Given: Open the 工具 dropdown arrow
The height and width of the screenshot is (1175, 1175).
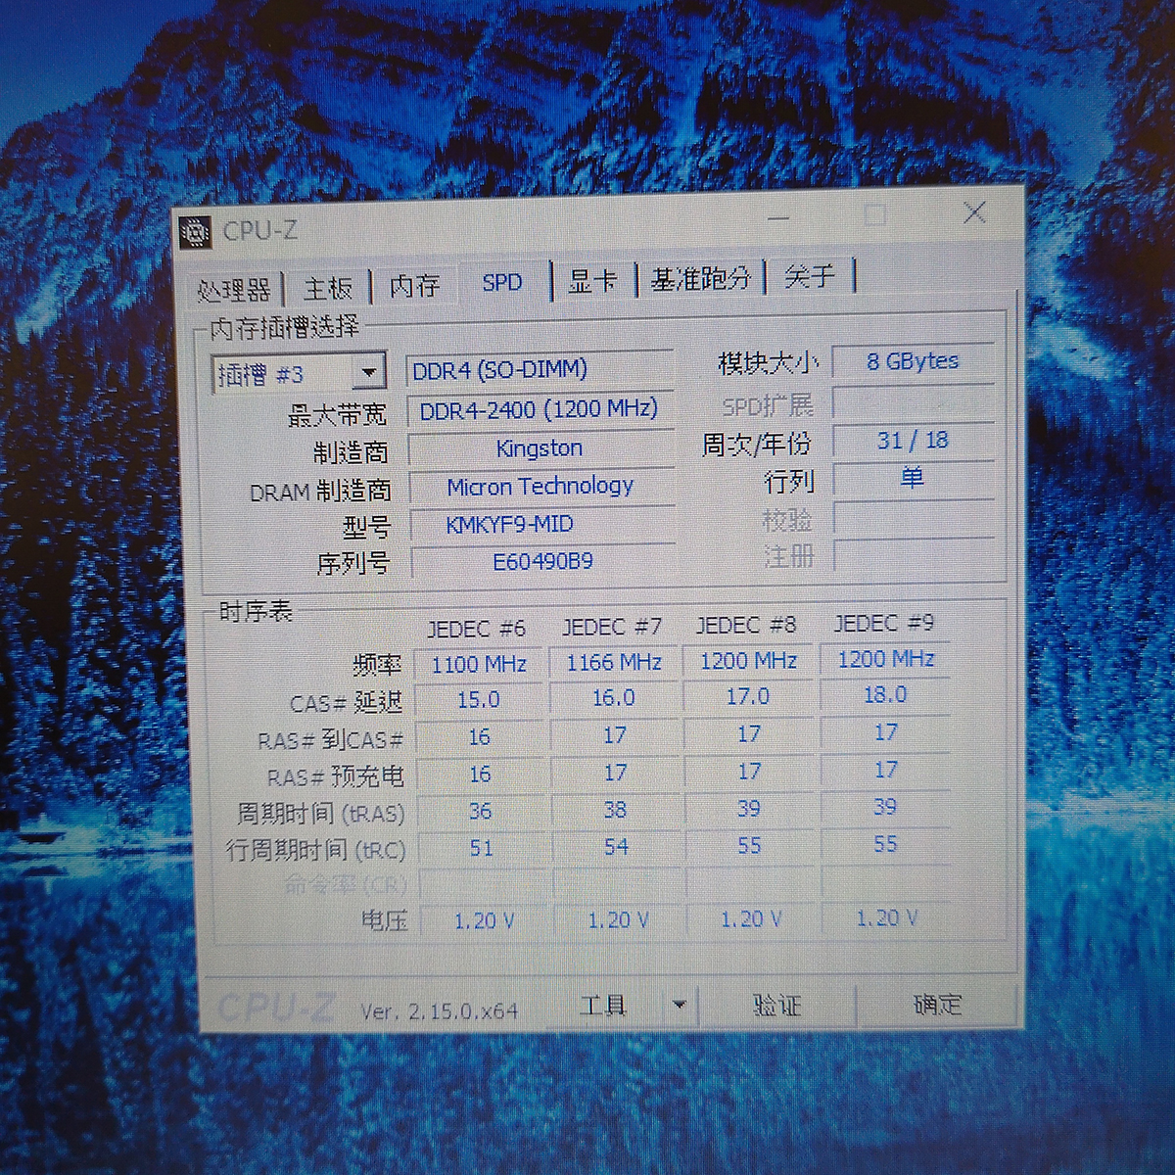Looking at the screenshot, I should (x=679, y=1005).
